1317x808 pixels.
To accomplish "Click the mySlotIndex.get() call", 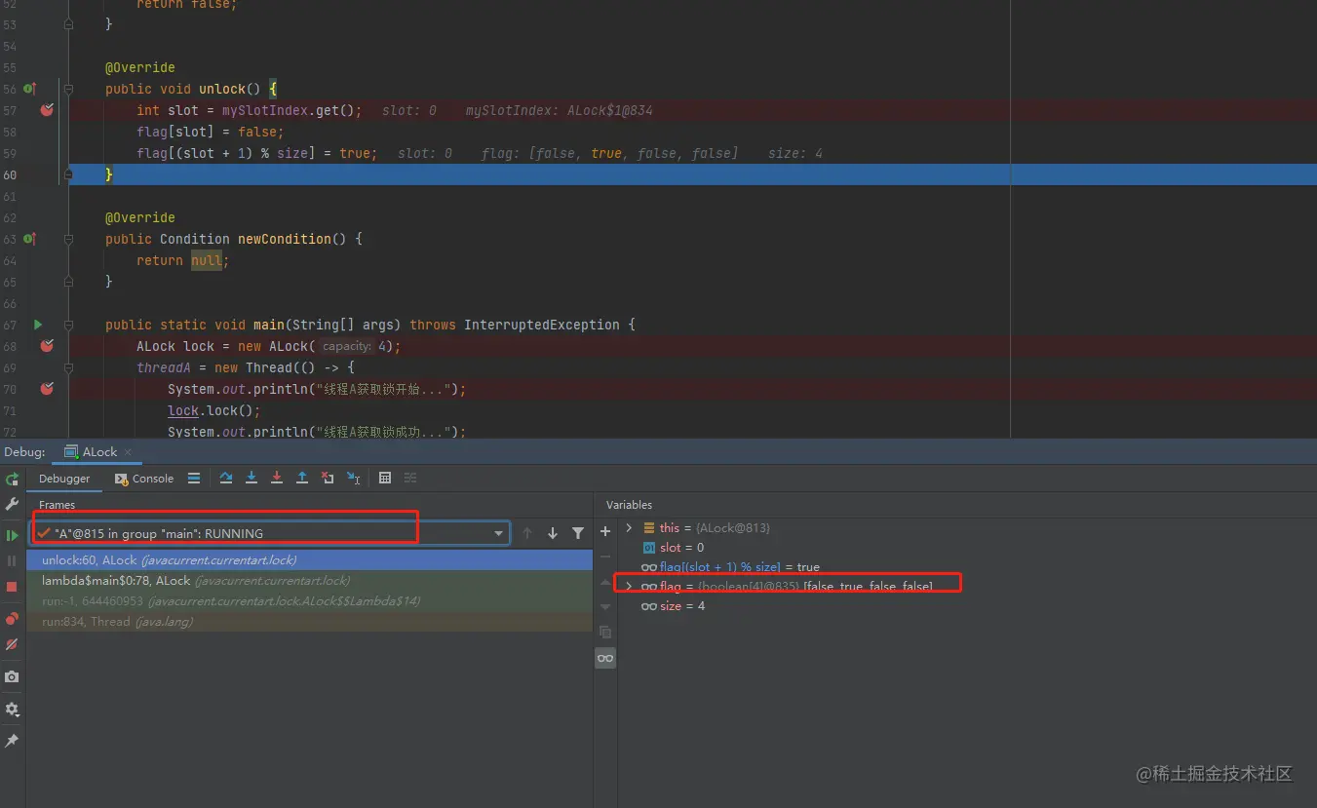I will [289, 110].
